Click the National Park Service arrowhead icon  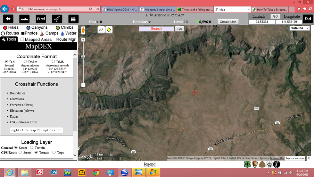255,164
